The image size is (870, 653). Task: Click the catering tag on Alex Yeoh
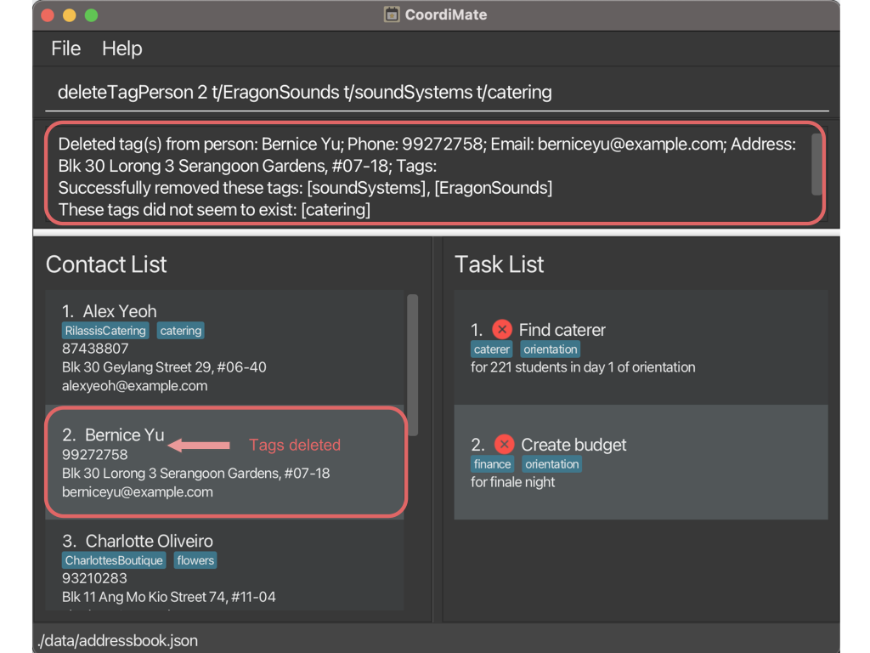click(x=181, y=331)
